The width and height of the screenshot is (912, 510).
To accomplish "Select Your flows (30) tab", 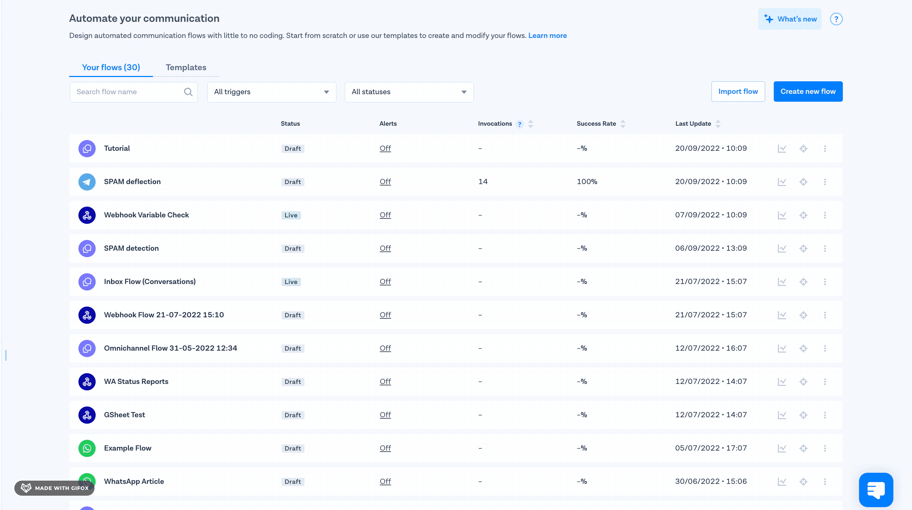I will pos(111,67).
